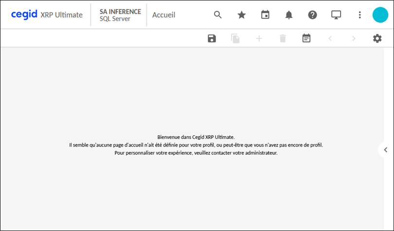Image resolution: width=394 pixels, height=231 pixels.
Task: Open help question mark icon
Action: (x=313, y=15)
